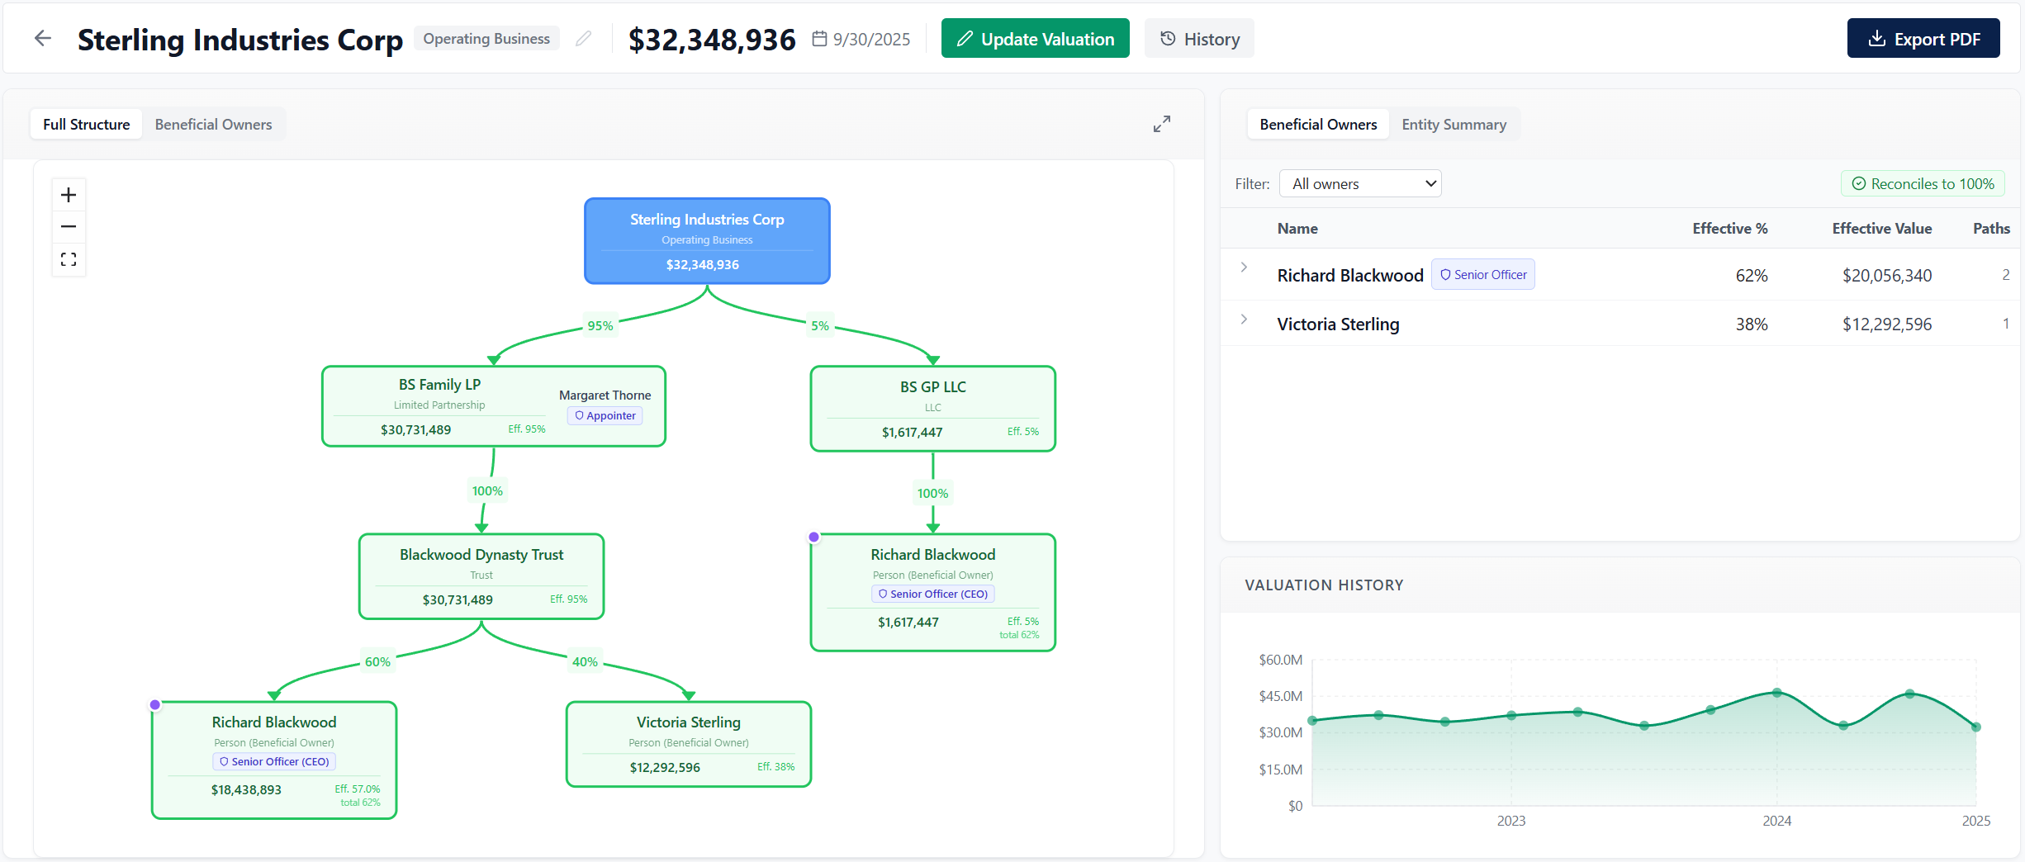Click Senior Officer (CEO) badge on $18,438,893 node

point(274,761)
